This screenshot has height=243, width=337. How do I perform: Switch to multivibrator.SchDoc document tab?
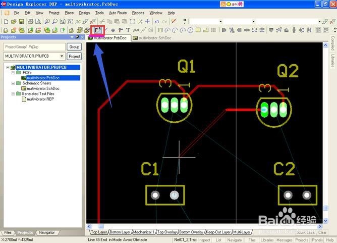152,38
